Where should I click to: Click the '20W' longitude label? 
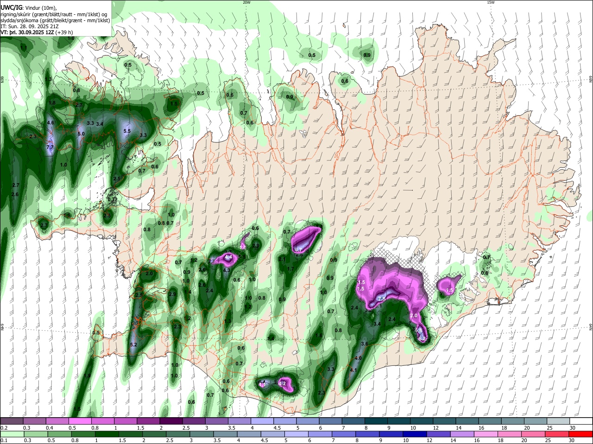tap(246, 2)
